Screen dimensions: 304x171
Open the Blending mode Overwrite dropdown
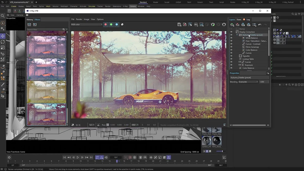[x=248, y=82]
